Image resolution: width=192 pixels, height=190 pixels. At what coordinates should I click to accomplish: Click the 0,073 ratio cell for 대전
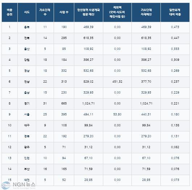click(x=175, y=180)
